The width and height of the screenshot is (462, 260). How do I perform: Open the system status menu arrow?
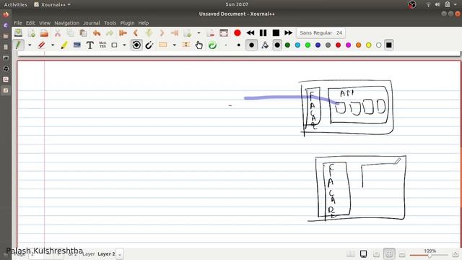tap(455, 4)
